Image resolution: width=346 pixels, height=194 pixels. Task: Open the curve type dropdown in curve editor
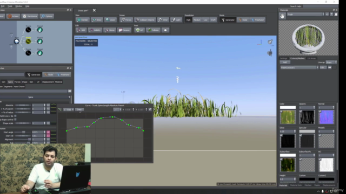click(117, 109)
